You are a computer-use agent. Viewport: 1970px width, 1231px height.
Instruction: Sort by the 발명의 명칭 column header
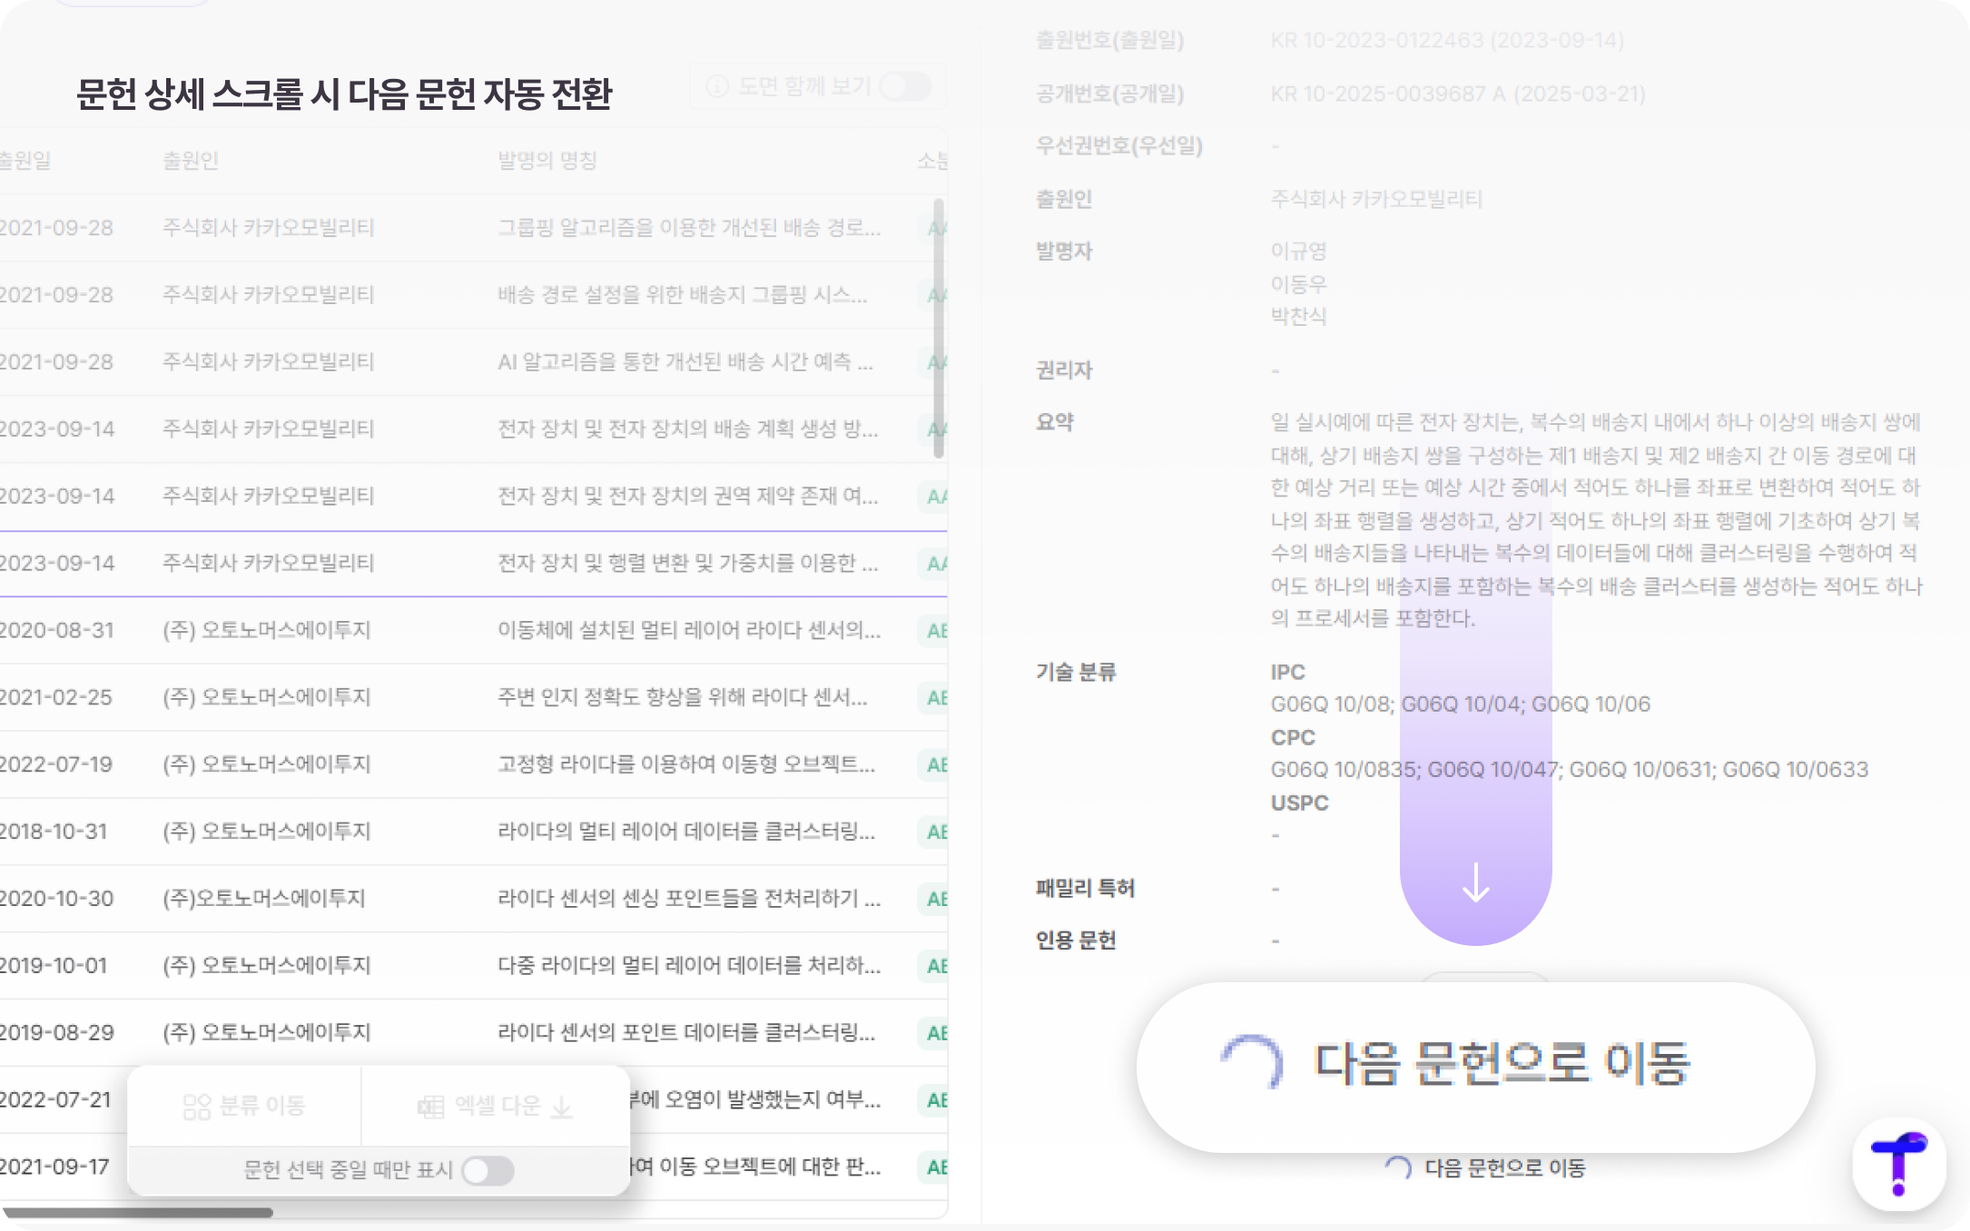click(x=547, y=161)
